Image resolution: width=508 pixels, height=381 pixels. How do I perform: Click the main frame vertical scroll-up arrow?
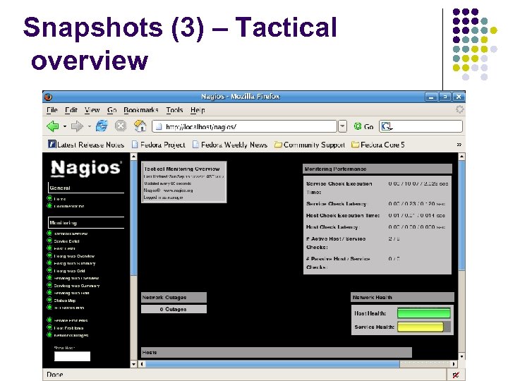click(x=461, y=157)
